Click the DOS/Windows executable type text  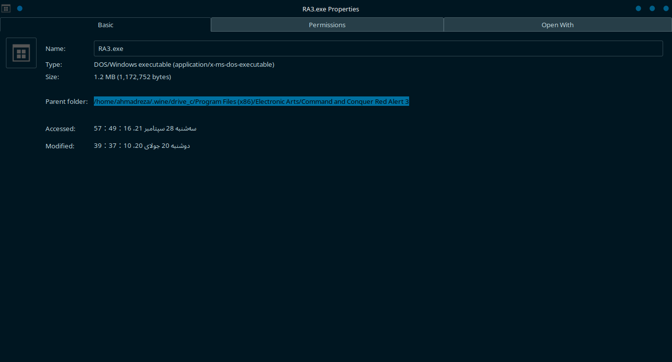point(184,64)
